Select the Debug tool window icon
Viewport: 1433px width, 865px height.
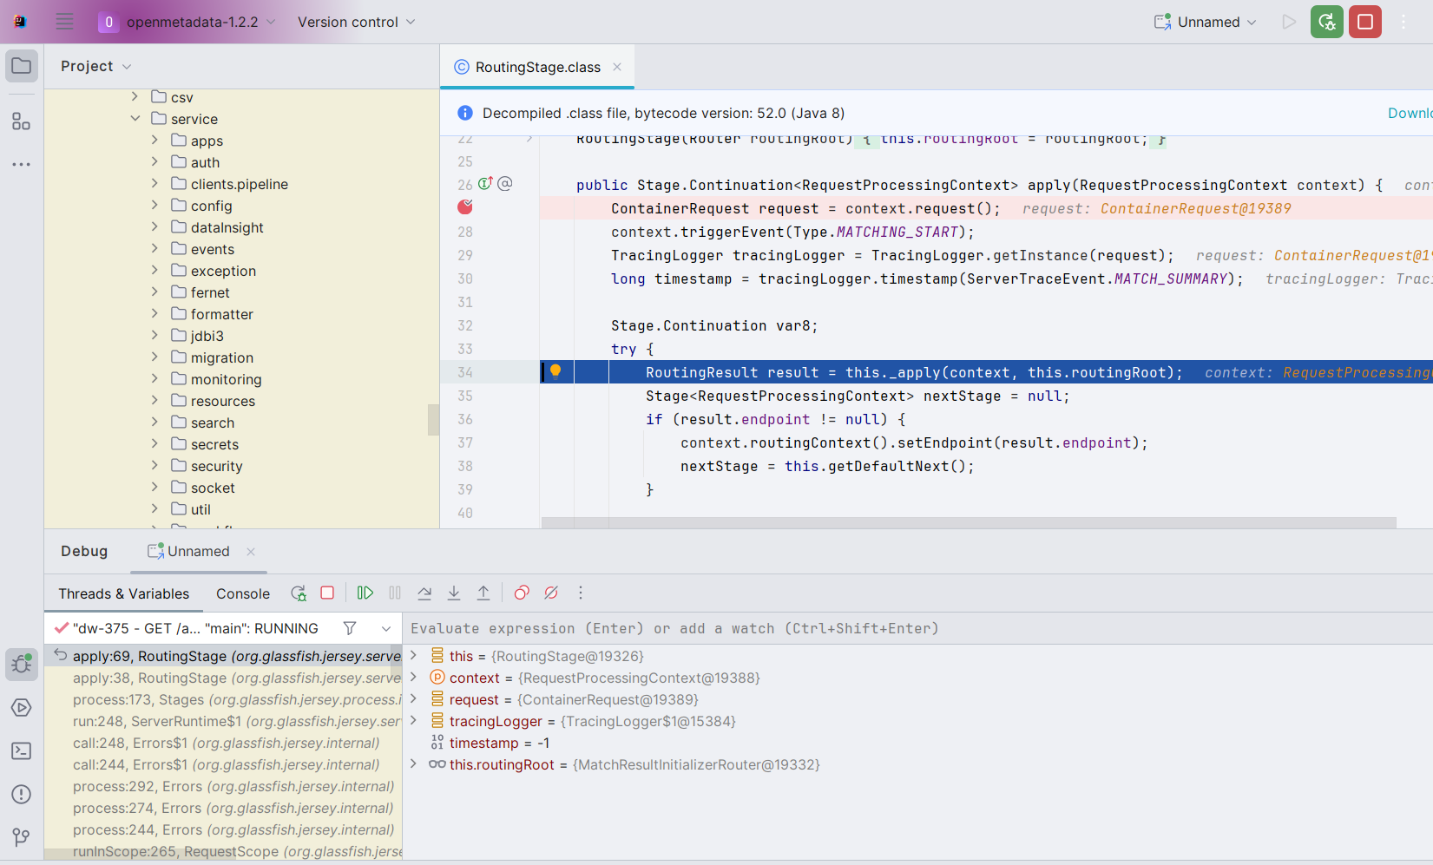click(x=21, y=664)
